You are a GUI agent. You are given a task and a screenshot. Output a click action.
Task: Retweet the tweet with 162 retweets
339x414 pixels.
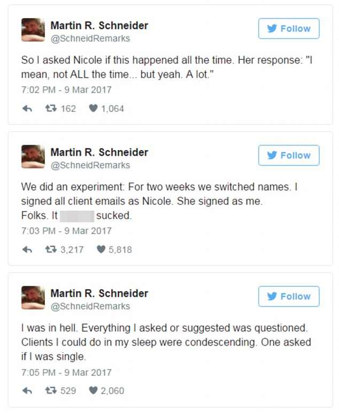52,108
